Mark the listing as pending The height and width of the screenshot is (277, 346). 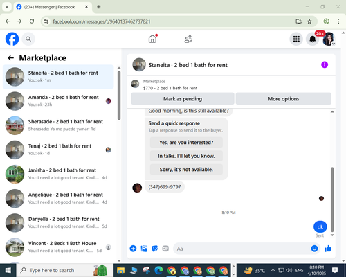point(183,99)
